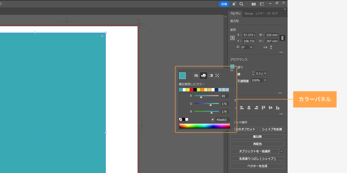The image size is (347, 173).
Task: Open the search magnifier icon
Action: [x=242, y=4]
